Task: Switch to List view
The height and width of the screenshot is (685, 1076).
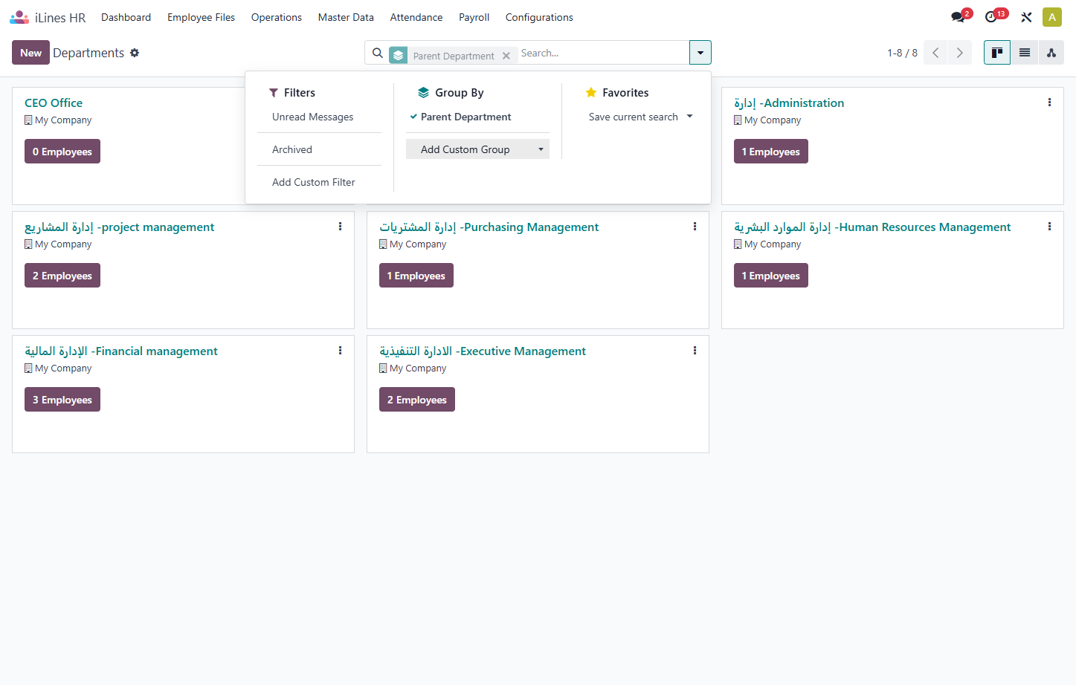Action: coord(1025,53)
